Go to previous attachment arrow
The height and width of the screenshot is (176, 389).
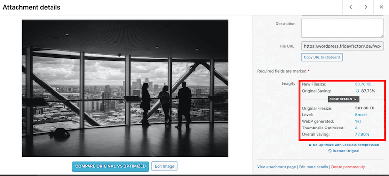tap(350, 7)
